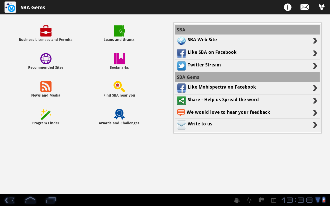Viewport: 330px width, 206px height.
Task: Tap the SBA Gems section header in list
Action: [x=247, y=77]
